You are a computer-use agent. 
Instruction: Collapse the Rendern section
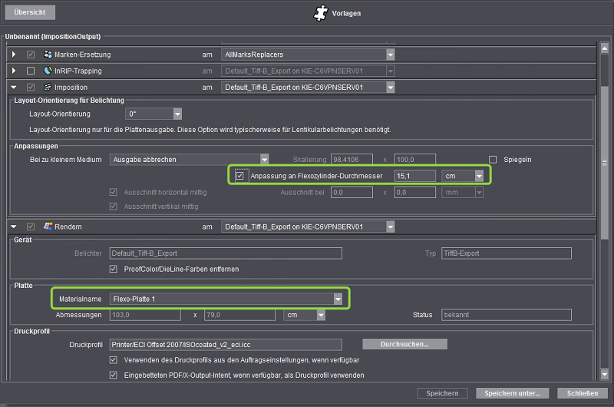point(14,227)
